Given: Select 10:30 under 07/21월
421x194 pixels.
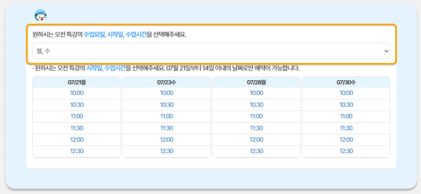Looking at the screenshot, I should point(77,105).
